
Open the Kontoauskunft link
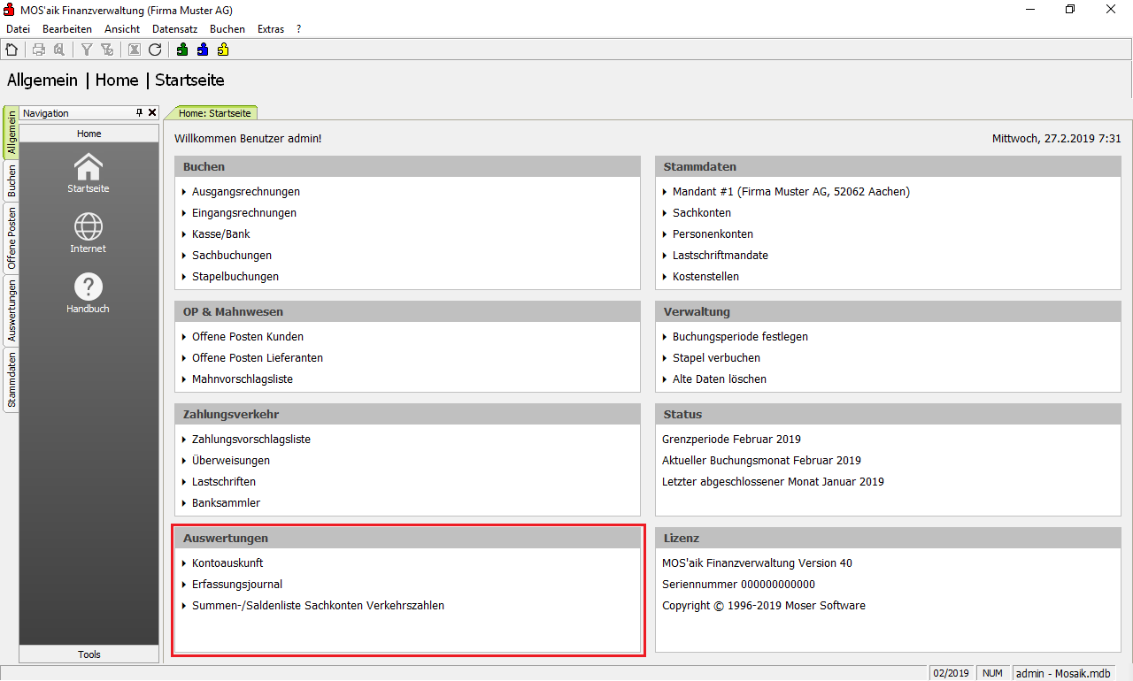[227, 563]
